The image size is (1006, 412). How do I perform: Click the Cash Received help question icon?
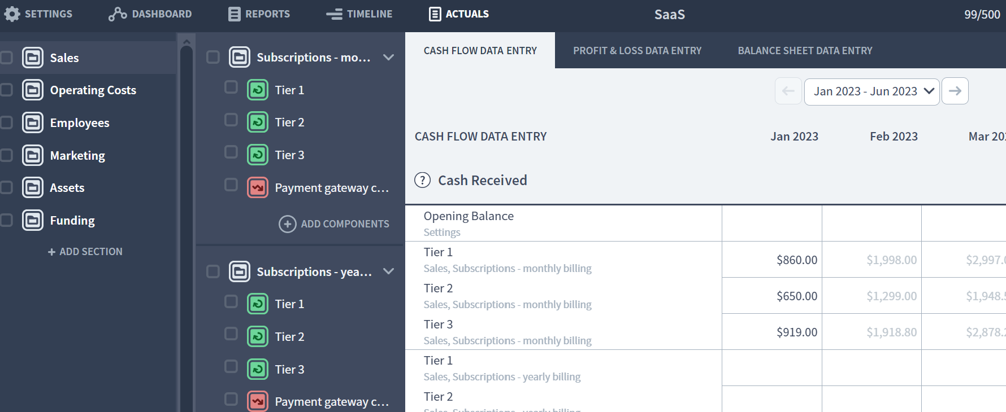tap(422, 180)
